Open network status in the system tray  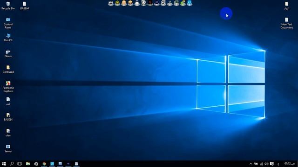click(262, 164)
